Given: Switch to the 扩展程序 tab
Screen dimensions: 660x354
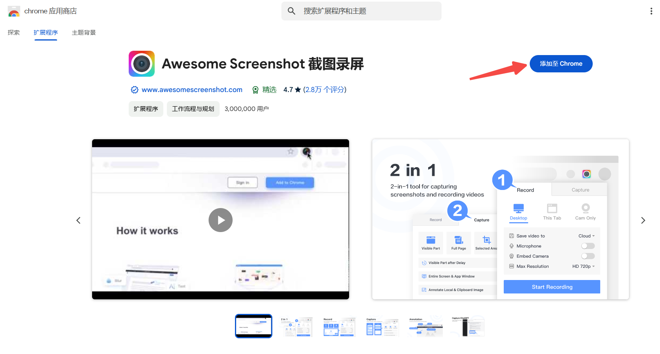Looking at the screenshot, I should tap(46, 33).
